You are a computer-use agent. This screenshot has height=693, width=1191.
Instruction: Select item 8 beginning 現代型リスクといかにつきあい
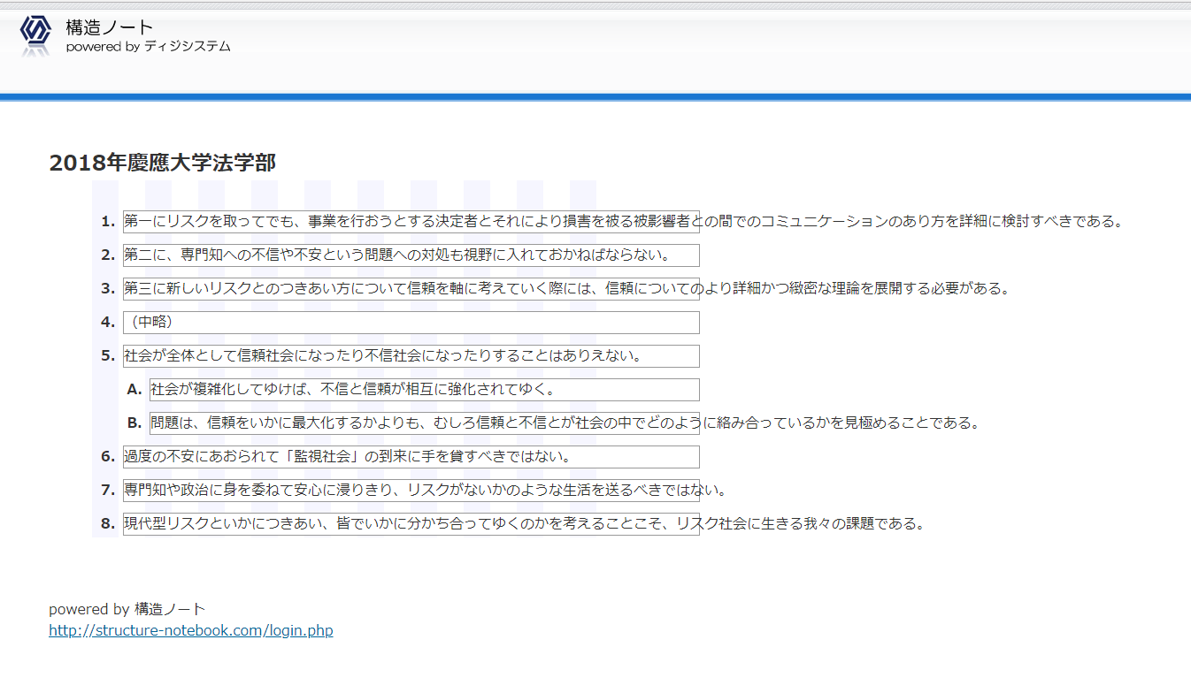click(411, 524)
